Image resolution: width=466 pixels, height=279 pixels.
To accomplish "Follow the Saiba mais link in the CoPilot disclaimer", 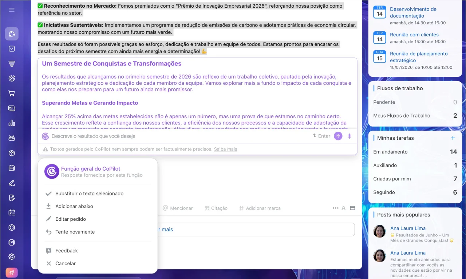I will pos(225,149).
